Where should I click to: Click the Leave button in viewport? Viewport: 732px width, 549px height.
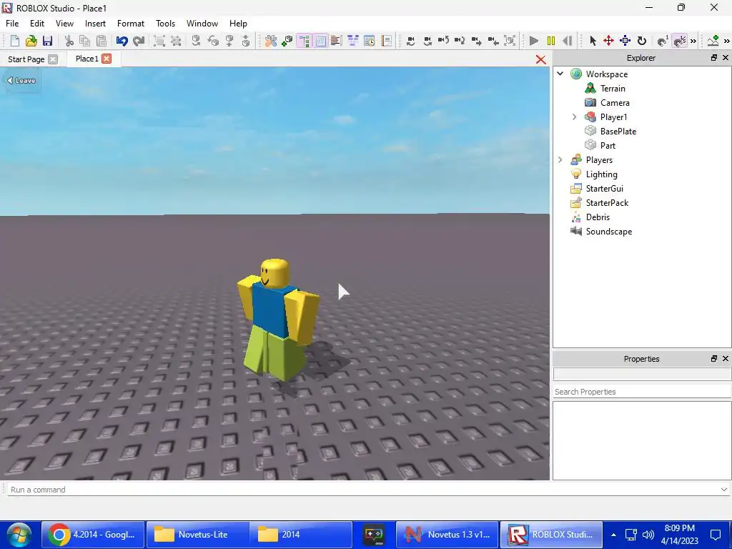click(21, 80)
